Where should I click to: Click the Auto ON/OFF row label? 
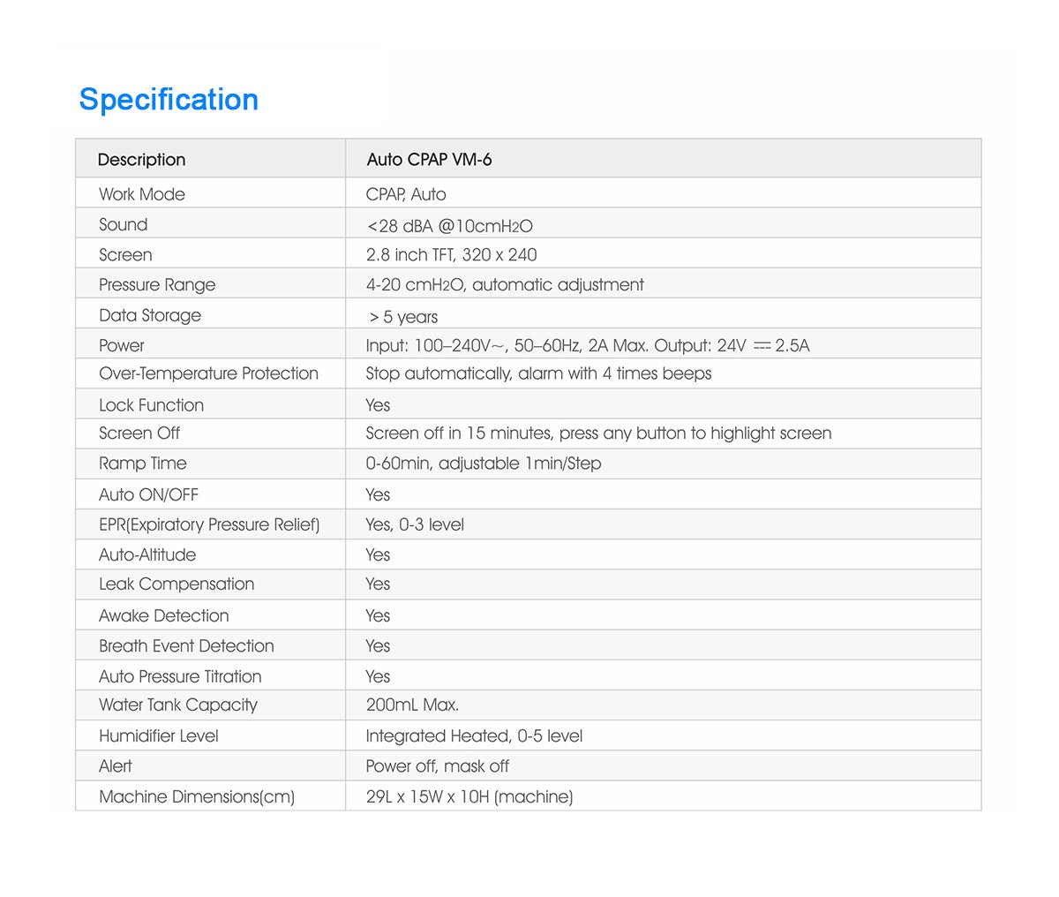(x=148, y=495)
